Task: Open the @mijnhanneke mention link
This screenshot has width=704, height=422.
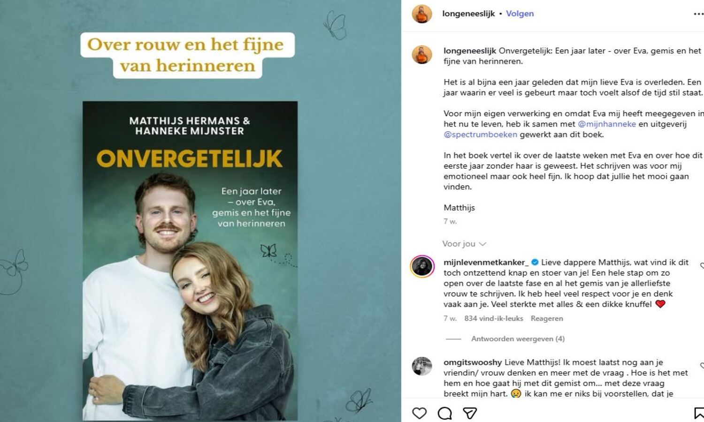Action: point(607,124)
